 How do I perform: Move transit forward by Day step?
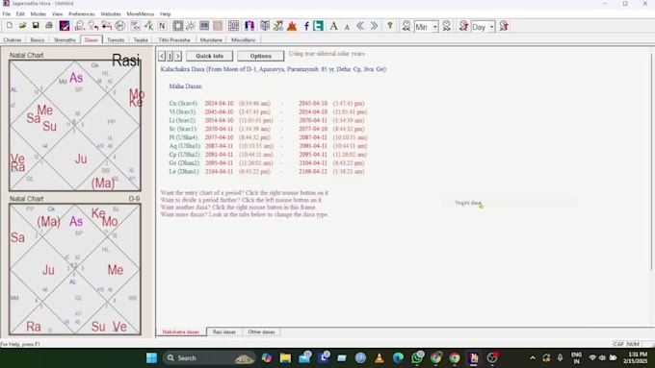(504, 26)
